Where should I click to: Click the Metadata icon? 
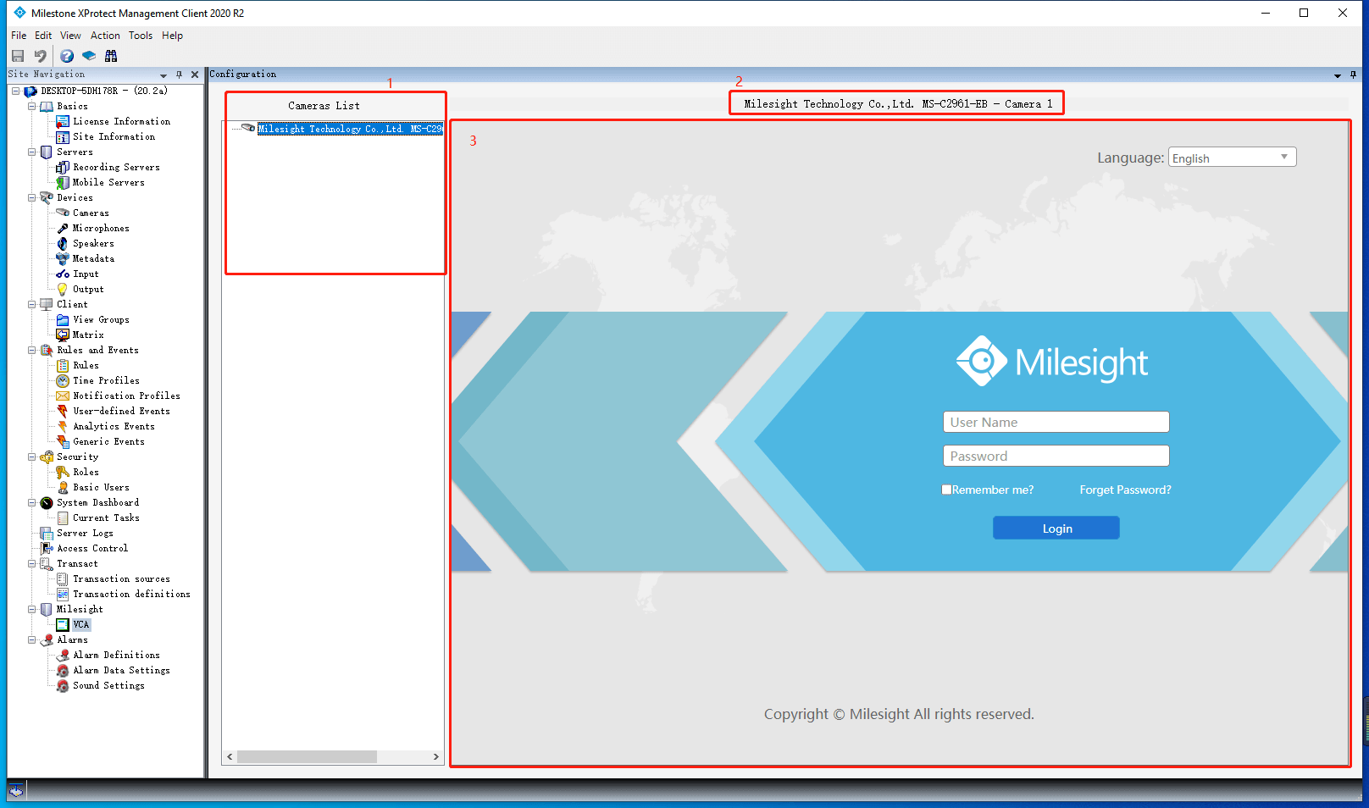(63, 259)
